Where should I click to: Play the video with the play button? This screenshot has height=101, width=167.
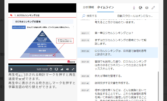point(11,69)
